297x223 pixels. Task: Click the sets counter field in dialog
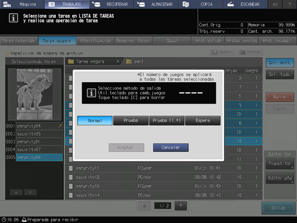pos(191,93)
